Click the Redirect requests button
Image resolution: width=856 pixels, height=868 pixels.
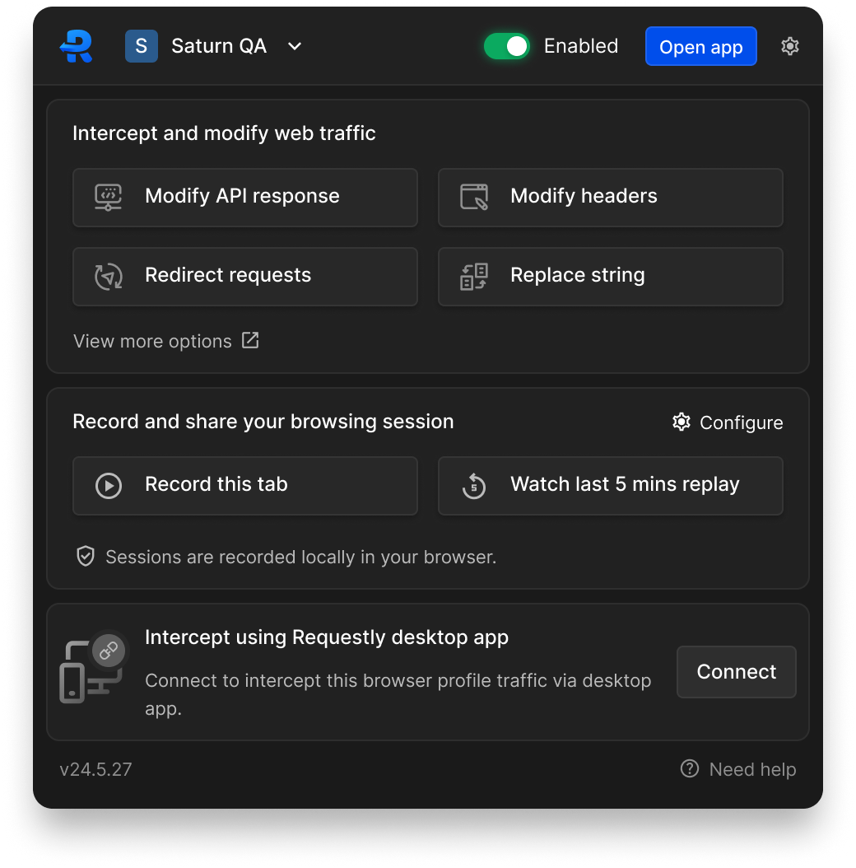point(245,277)
